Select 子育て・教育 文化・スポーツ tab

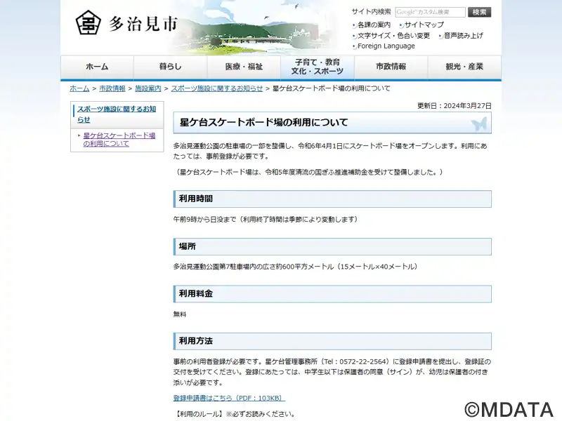(x=318, y=67)
